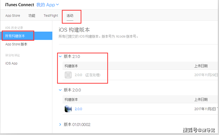Switch to the 活动 tab
Viewport: 219px width, 135px height.
[x=70, y=16]
